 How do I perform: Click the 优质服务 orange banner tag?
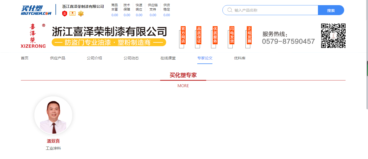[215, 35]
